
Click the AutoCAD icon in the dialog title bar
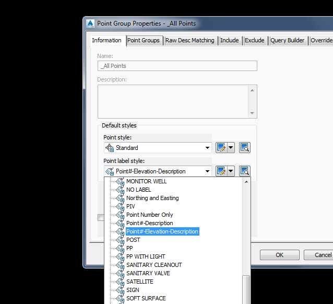point(90,24)
